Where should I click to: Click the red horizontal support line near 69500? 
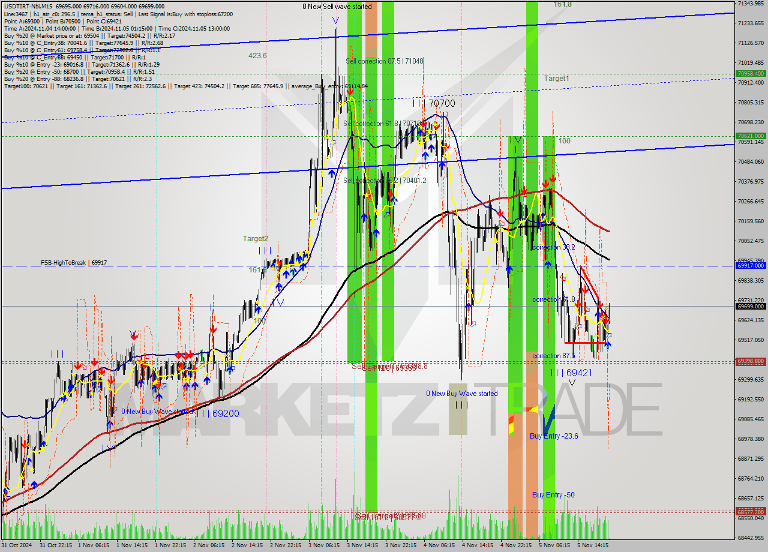[x=586, y=343]
